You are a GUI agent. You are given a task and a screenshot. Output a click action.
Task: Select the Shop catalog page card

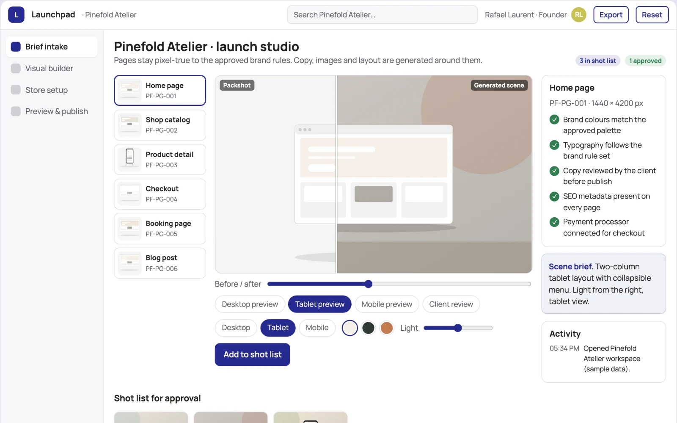click(x=160, y=125)
